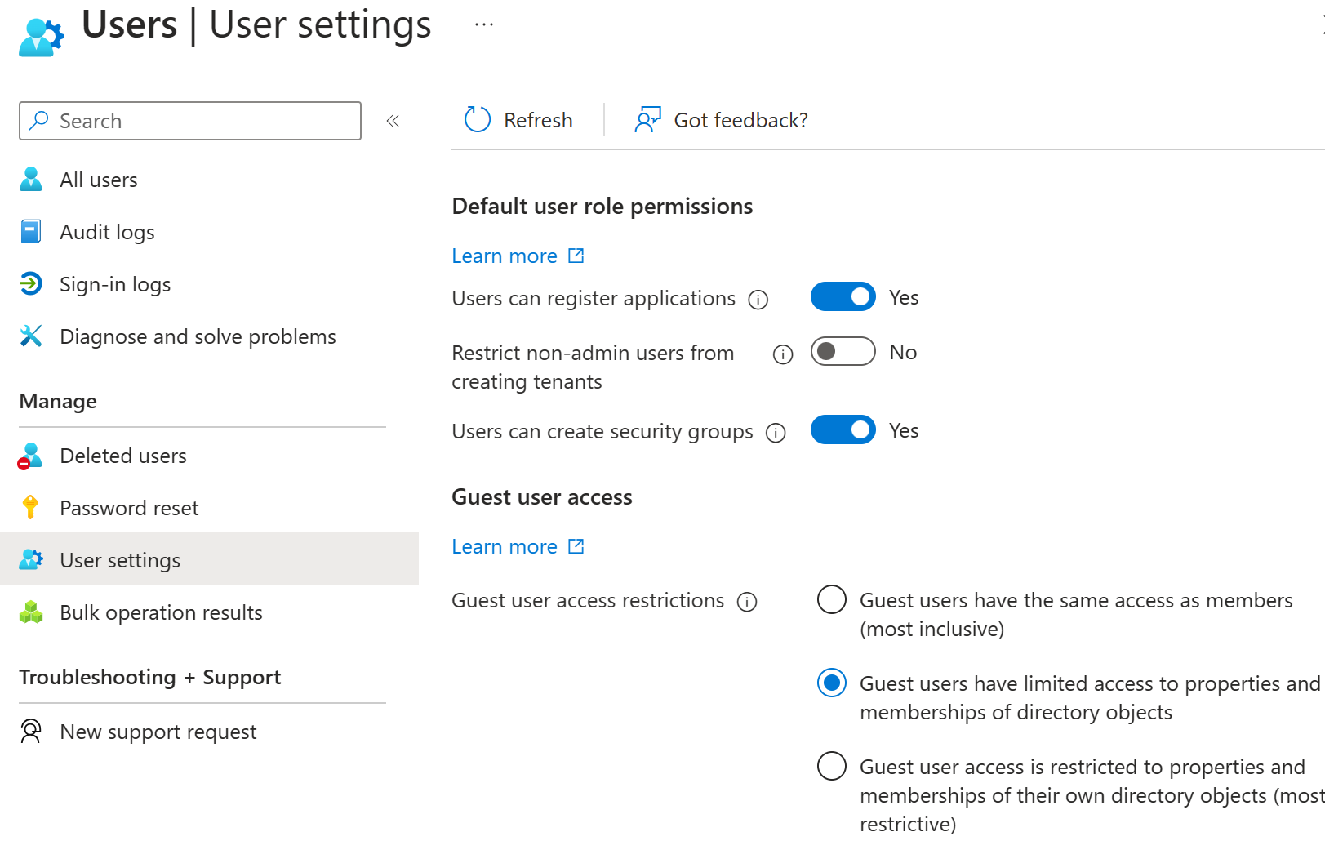Image resolution: width=1325 pixels, height=841 pixels.
Task: Click external link icon under Guest user access
Action: click(576, 546)
